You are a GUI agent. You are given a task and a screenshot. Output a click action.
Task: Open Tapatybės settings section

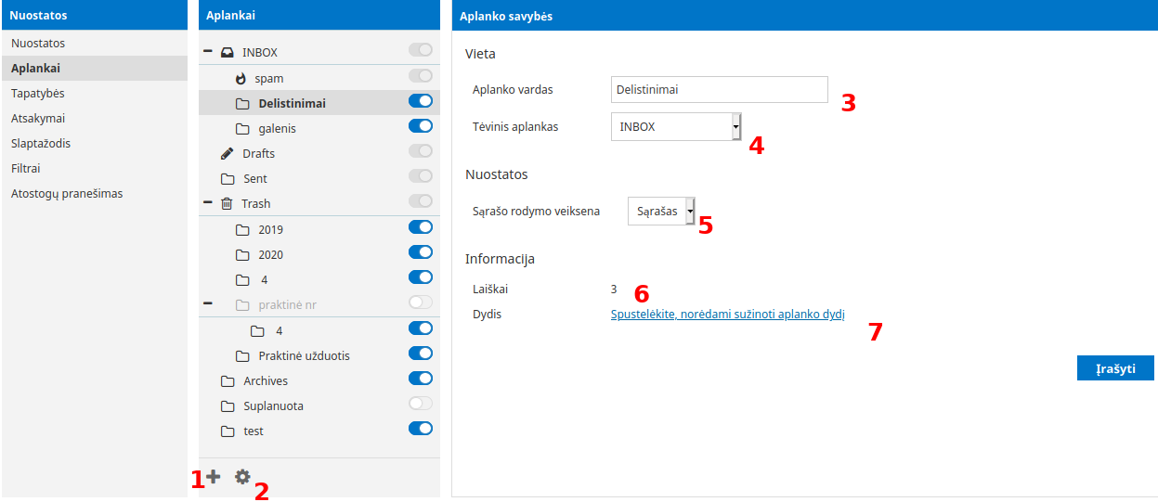38,94
